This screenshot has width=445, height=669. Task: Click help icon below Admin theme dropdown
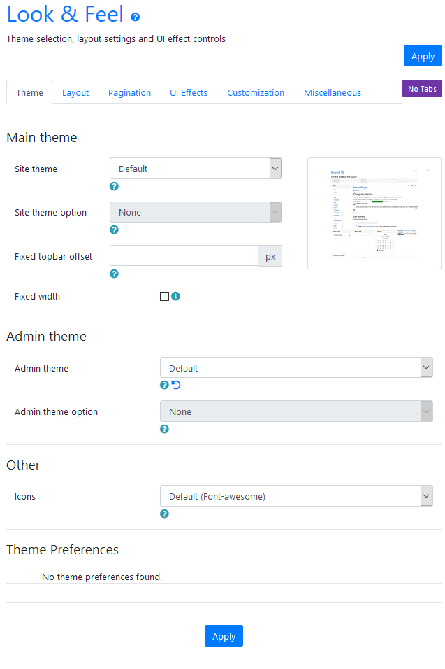pos(164,385)
